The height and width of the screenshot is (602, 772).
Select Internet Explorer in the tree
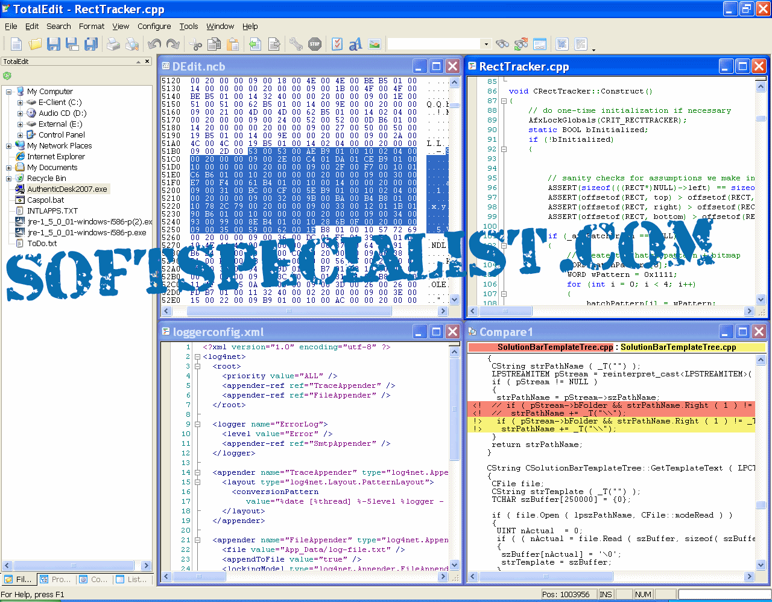56,157
